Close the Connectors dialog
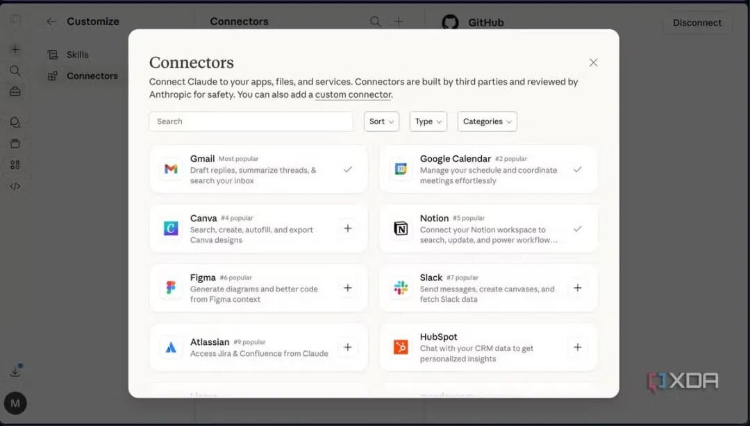Viewport: 750px width, 426px height. coord(593,62)
